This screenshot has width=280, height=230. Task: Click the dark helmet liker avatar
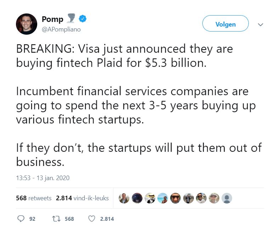coord(137,198)
